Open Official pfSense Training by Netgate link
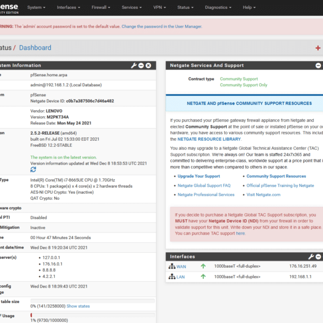The image size is (323, 323). (x=280, y=186)
